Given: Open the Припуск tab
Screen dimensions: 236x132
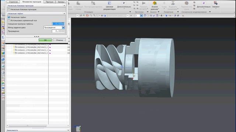Looking at the screenshot, I should click(x=49, y=2).
